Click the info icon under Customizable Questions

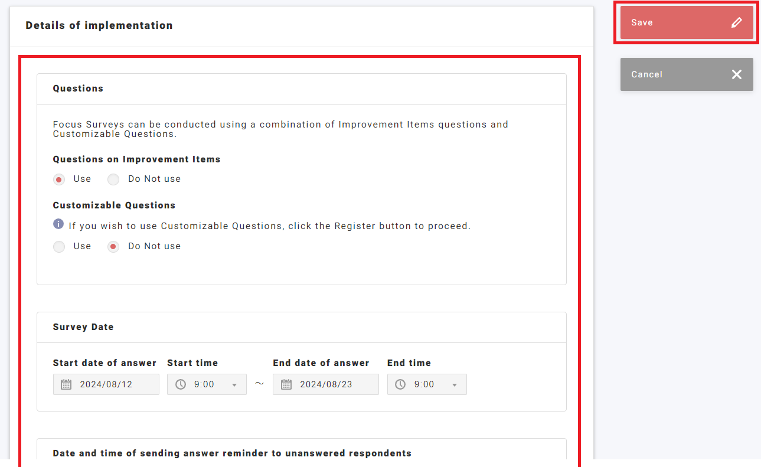pyautogui.click(x=58, y=224)
